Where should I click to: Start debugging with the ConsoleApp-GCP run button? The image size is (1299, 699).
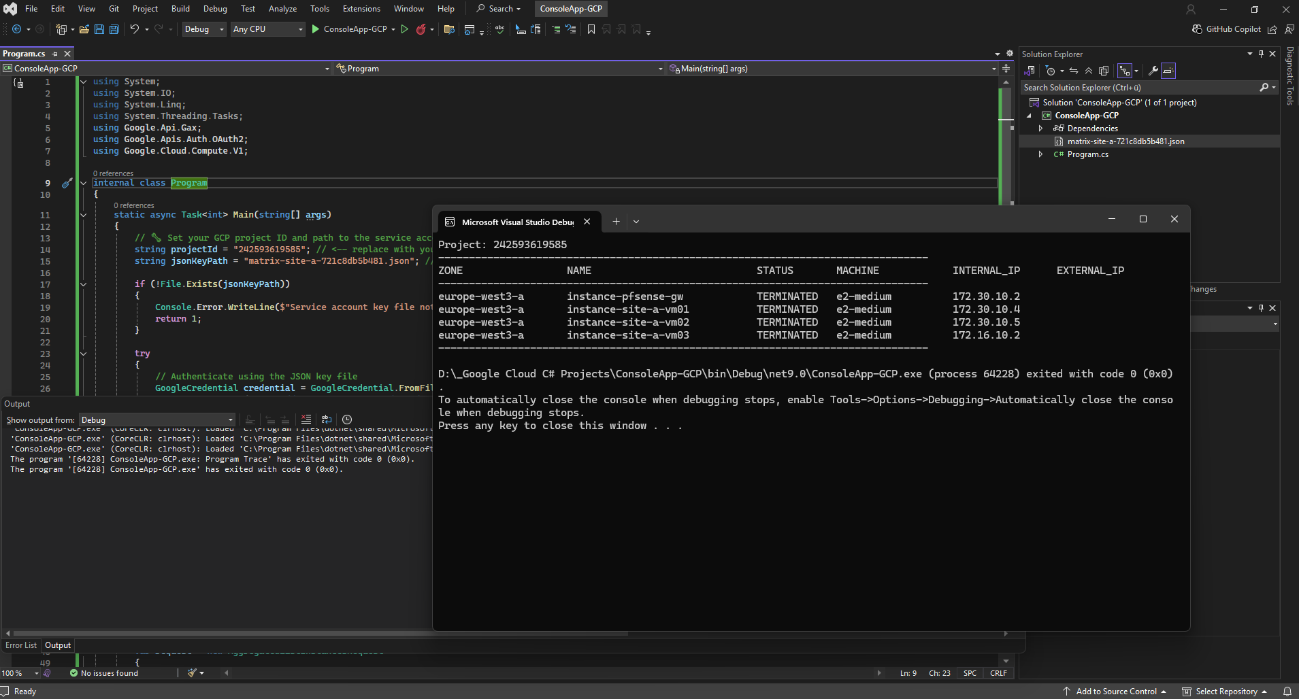(x=349, y=29)
